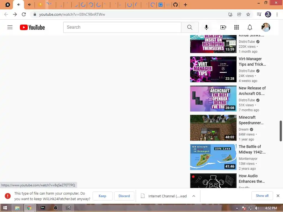Open the volume icon in system tray
283x212 pixels.
(x=257, y=208)
